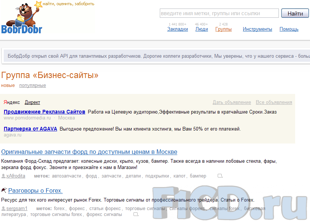
Task: Click the BobrDobr beaver logo
Action: point(22,18)
